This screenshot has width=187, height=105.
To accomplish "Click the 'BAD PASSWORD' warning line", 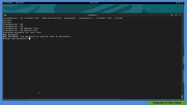I will (37, 36).
